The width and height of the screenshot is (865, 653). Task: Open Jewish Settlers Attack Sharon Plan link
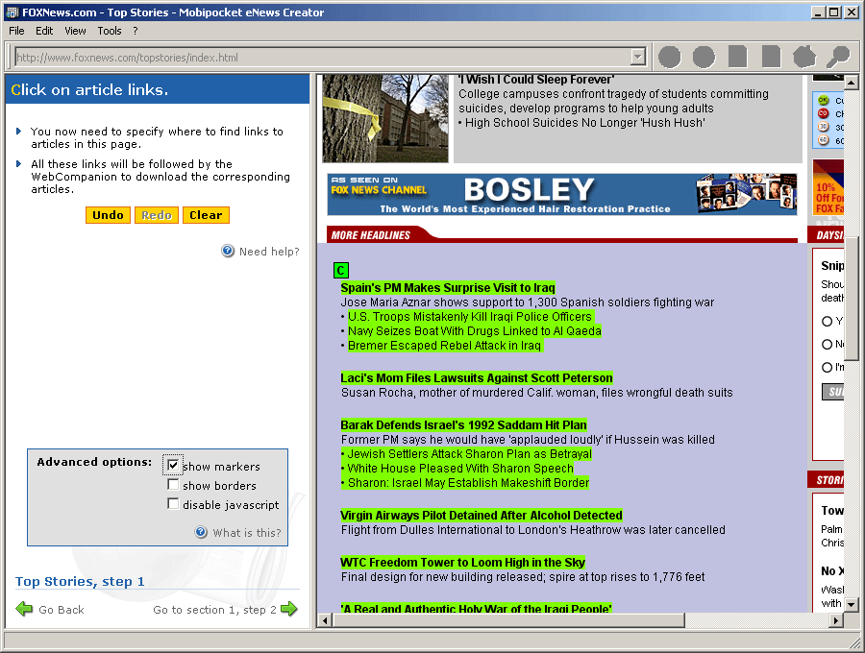click(469, 453)
